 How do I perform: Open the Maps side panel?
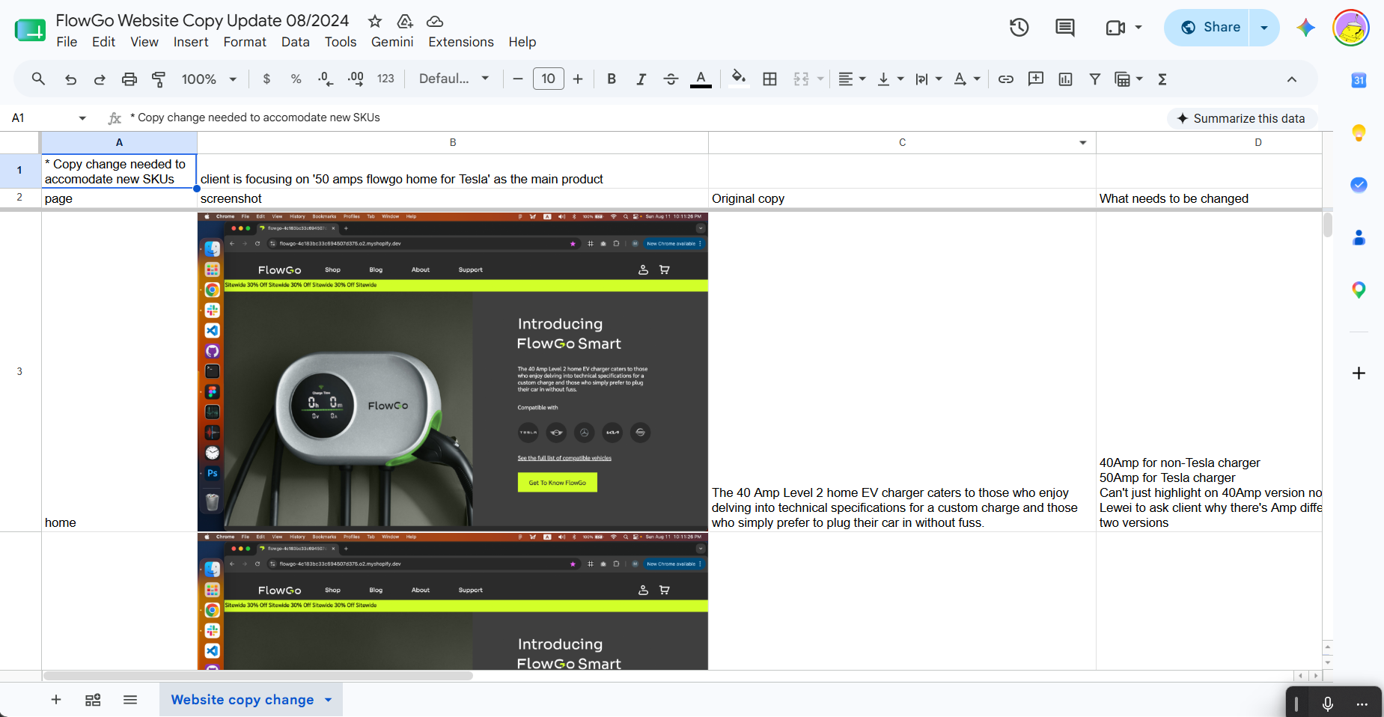pos(1359,290)
